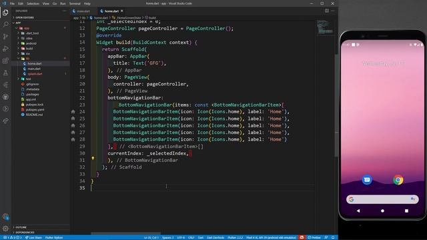Open the Run and Debug view
427x240 pixels.
tap(5, 49)
